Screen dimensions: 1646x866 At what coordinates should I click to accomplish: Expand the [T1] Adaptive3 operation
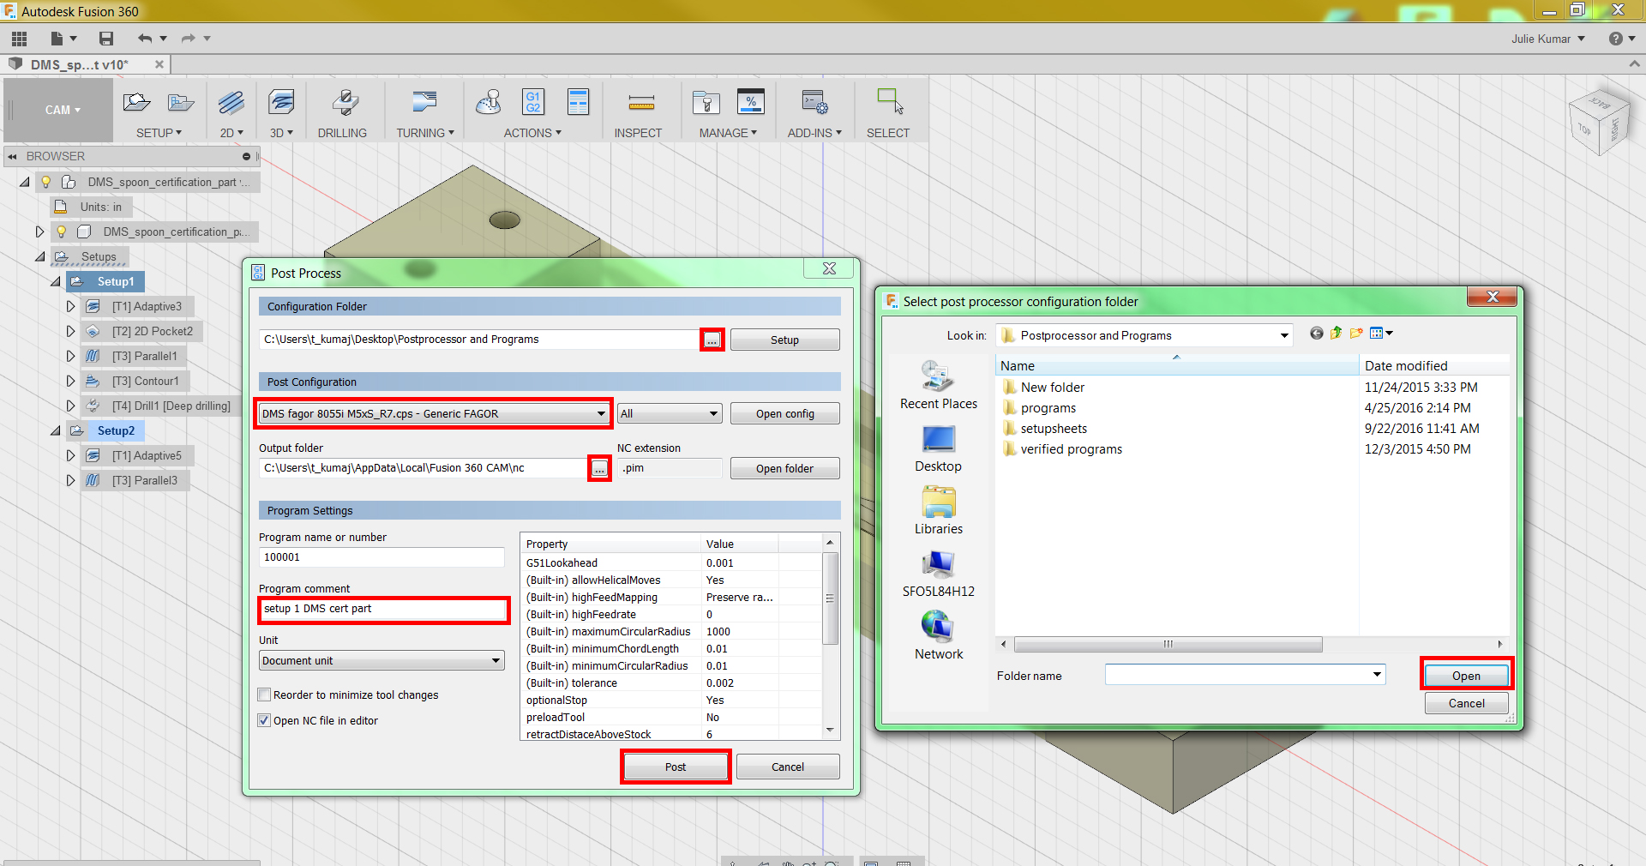[70, 306]
